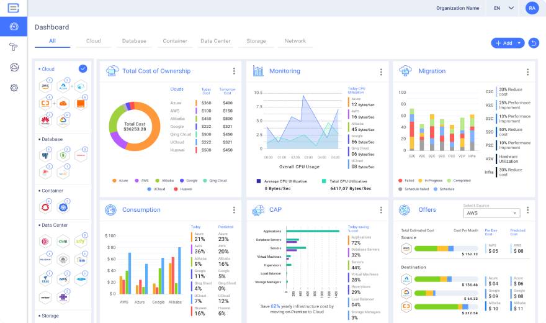Select the PostgreSQL elephant database hexagon
This screenshot has width=546, height=323.
tap(45, 155)
